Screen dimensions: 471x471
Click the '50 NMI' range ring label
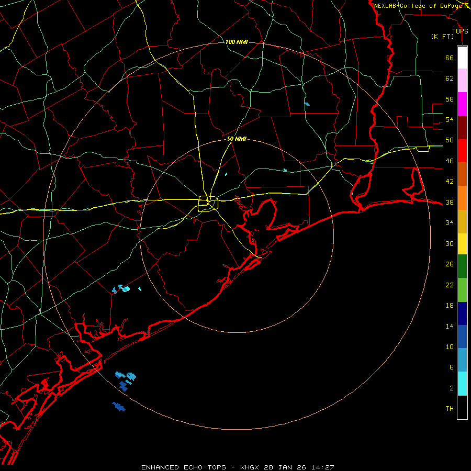(x=237, y=139)
